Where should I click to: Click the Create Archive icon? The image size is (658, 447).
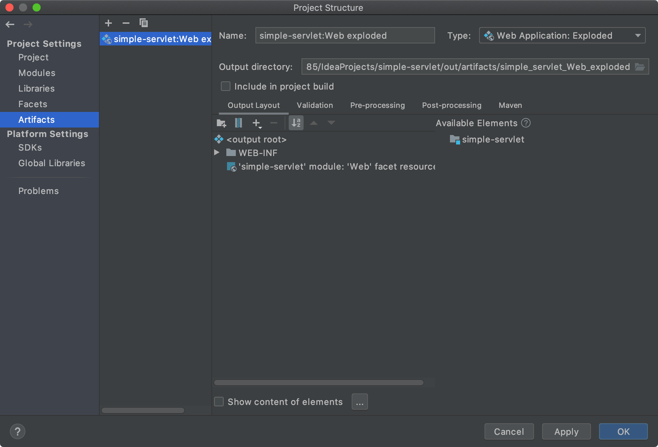239,123
